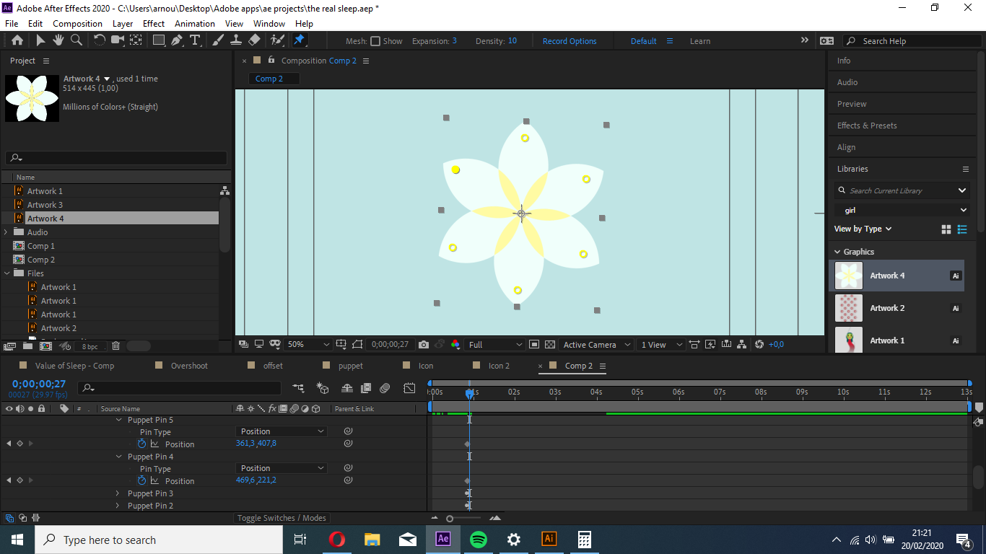The image size is (986, 554).
Task: Select the Hand tool in the toolbar
Action: 58,40
